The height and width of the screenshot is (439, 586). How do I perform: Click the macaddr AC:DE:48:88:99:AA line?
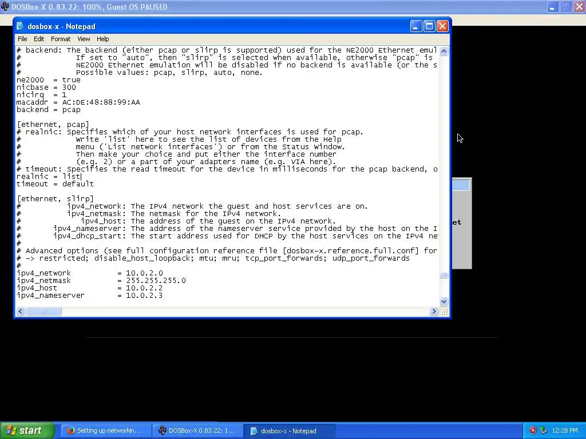pos(78,102)
